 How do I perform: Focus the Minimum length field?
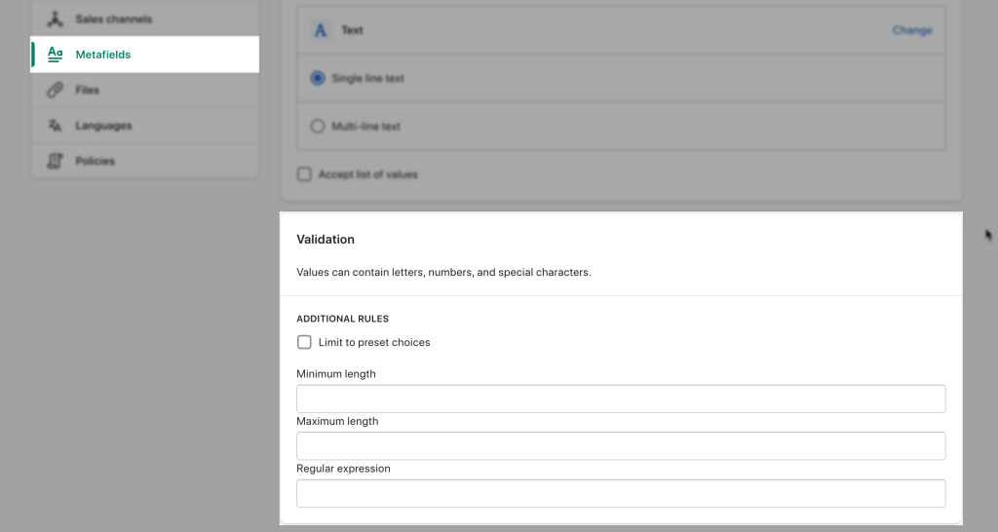(621, 399)
